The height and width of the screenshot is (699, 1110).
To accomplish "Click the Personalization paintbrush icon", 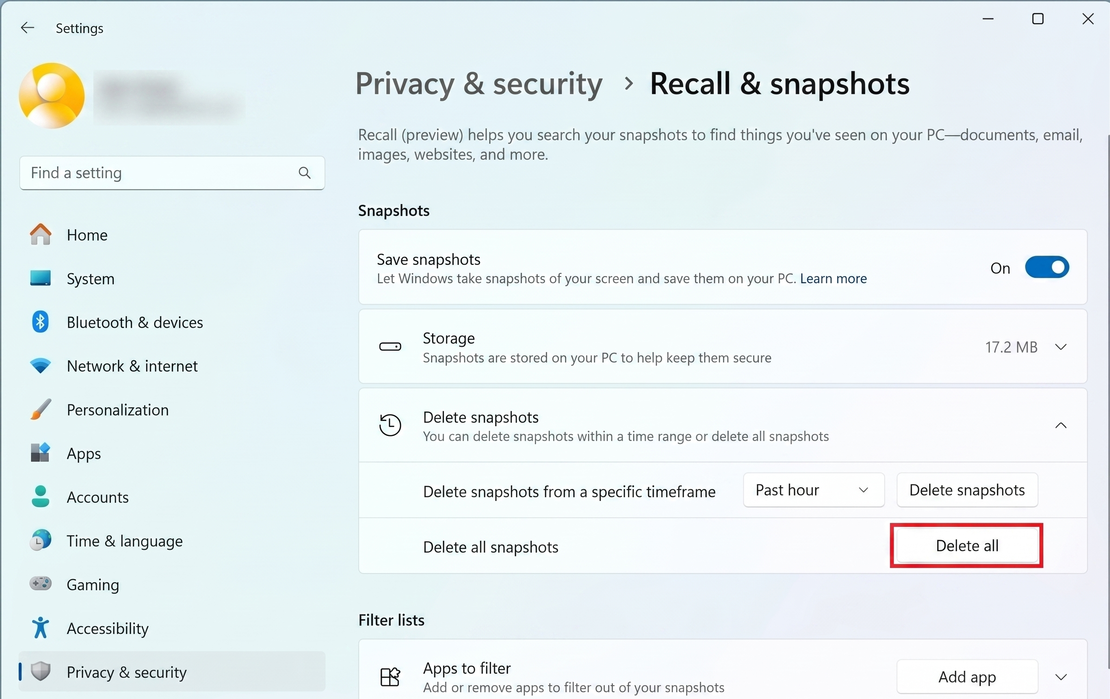I will 40,409.
